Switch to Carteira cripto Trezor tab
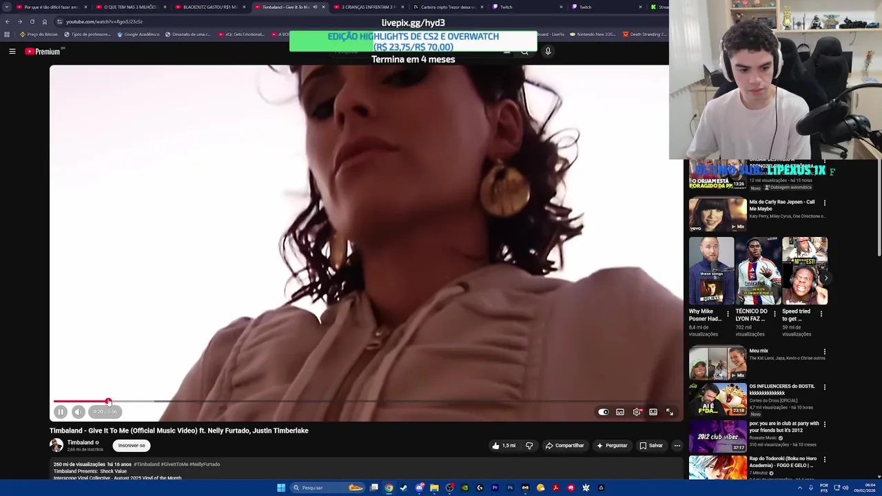882x496 pixels. point(448,7)
